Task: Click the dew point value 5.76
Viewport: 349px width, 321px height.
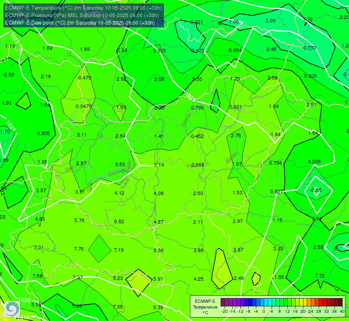Action: click(79, 220)
